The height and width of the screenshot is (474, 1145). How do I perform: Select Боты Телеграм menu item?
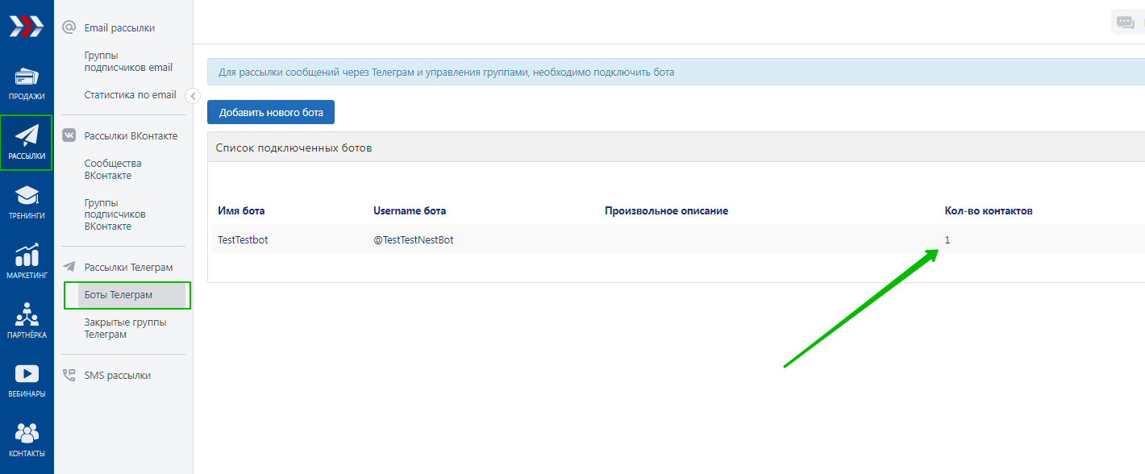(119, 295)
